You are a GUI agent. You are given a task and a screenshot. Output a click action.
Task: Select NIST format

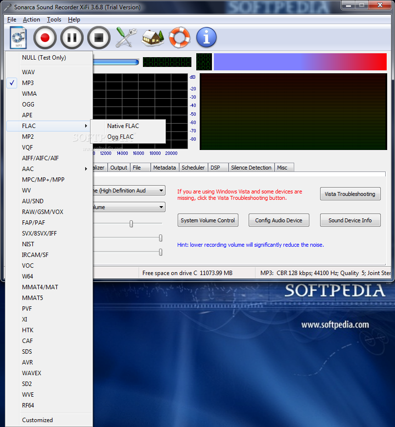coord(49,244)
